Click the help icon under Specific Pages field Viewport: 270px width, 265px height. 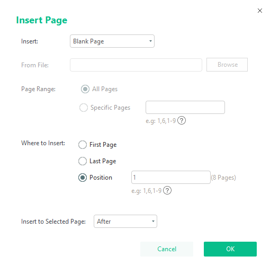click(x=182, y=121)
